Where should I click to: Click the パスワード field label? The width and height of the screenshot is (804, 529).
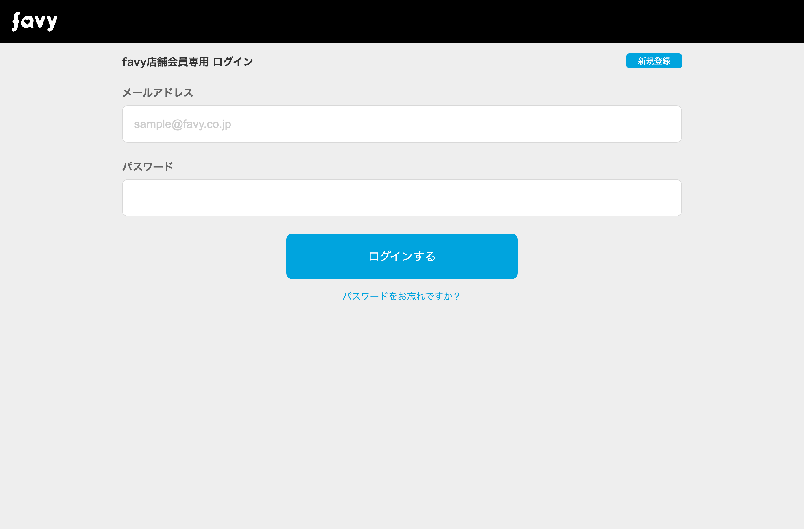coord(147,167)
